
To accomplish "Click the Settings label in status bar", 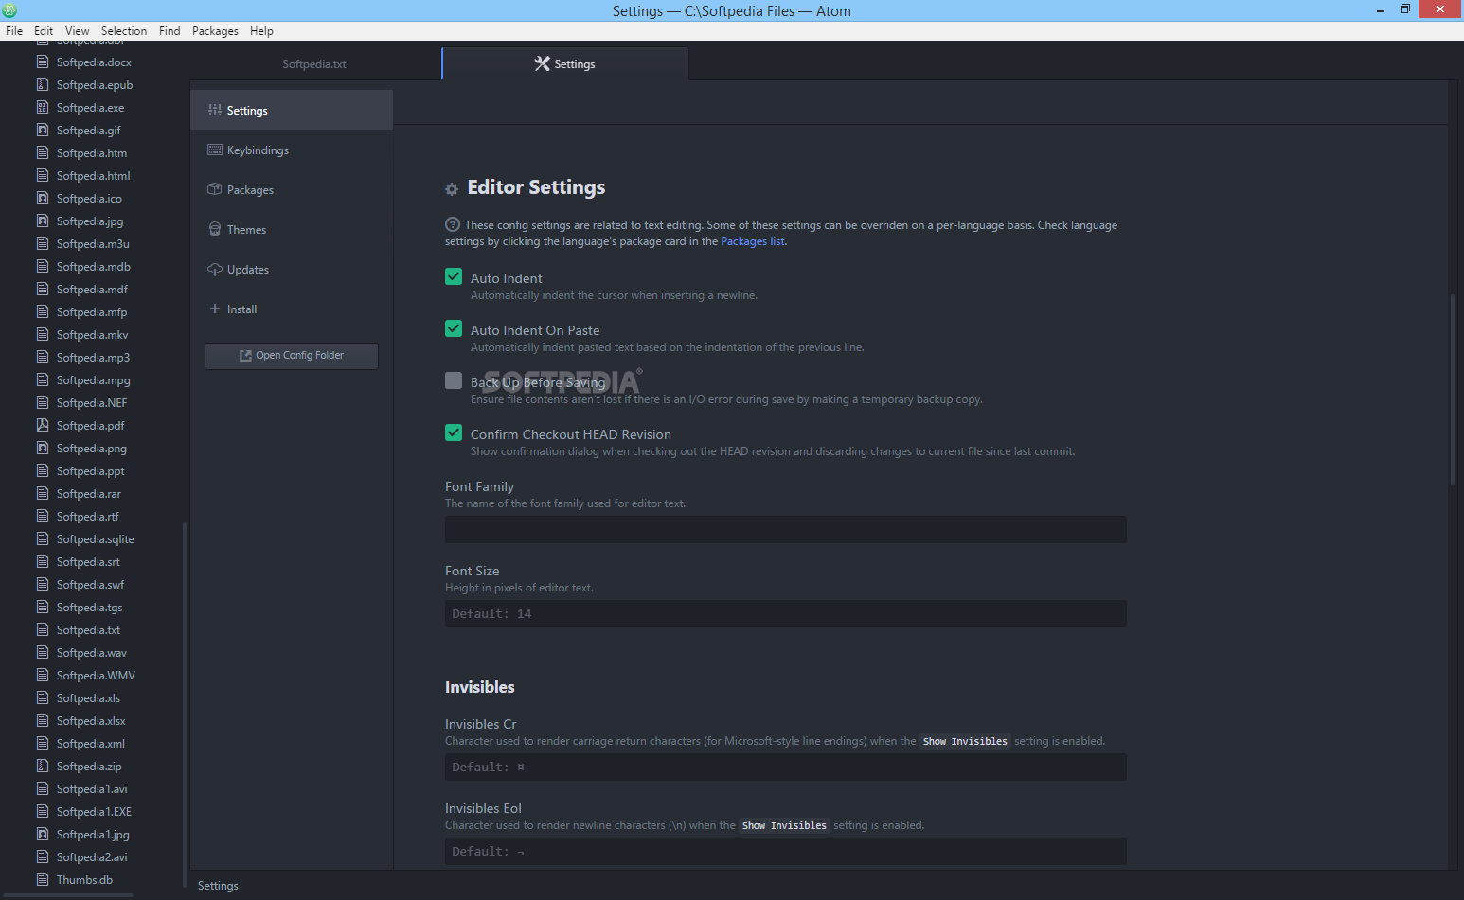I will [218, 886].
